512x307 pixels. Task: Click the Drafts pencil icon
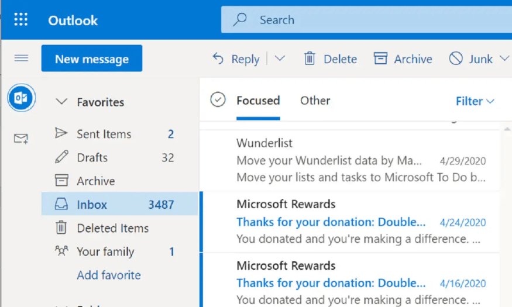click(x=61, y=157)
